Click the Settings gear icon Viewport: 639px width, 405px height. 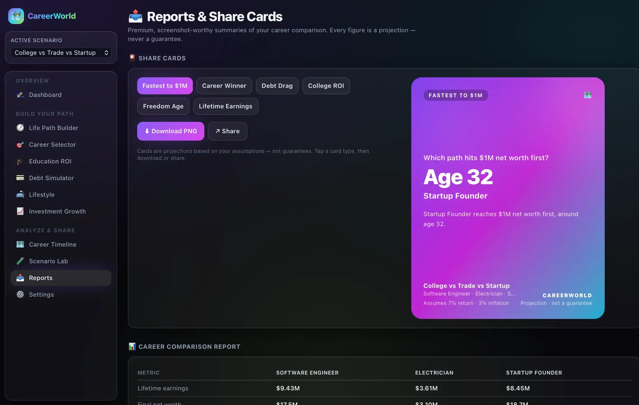[20, 294]
